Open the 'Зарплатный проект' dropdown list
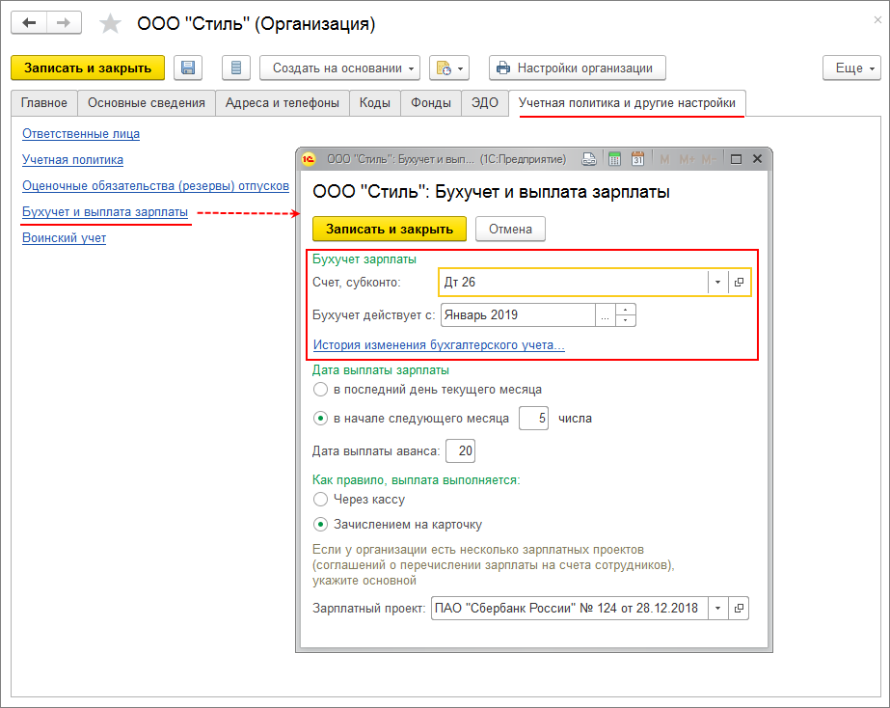890x708 pixels. 719,609
